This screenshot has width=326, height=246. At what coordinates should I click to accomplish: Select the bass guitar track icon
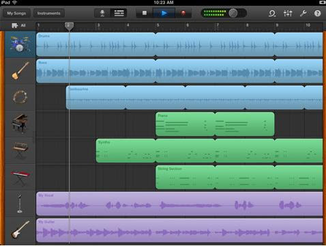point(20,70)
